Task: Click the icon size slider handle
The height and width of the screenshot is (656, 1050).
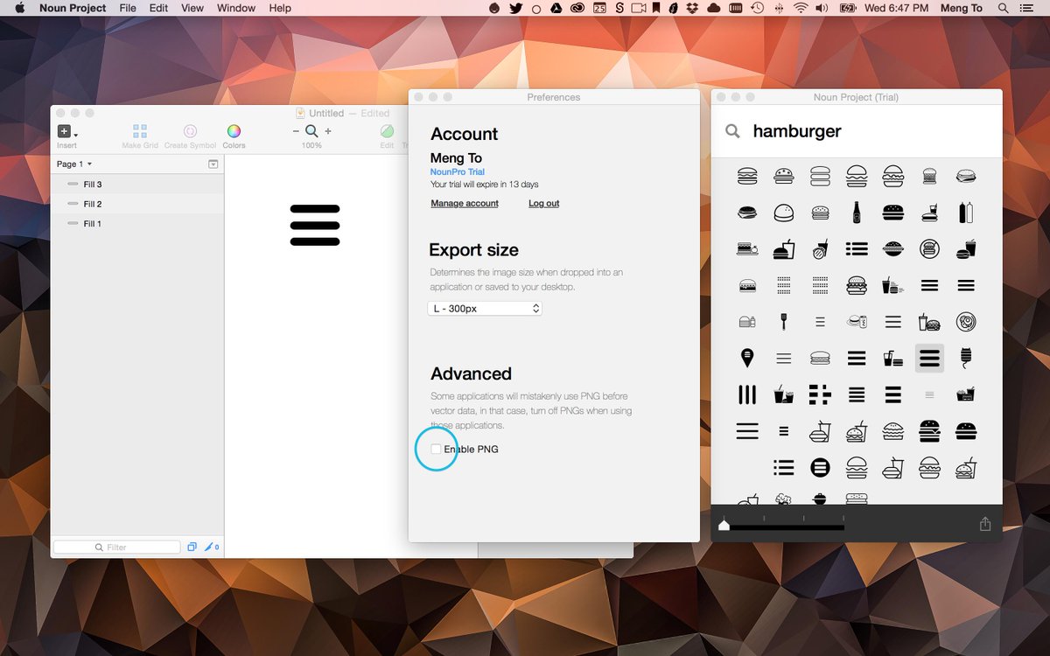Action: pyautogui.click(x=724, y=525)
